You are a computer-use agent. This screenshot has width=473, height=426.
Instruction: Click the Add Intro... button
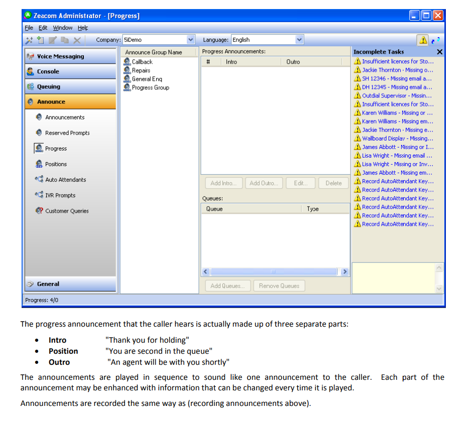(223, 183)
